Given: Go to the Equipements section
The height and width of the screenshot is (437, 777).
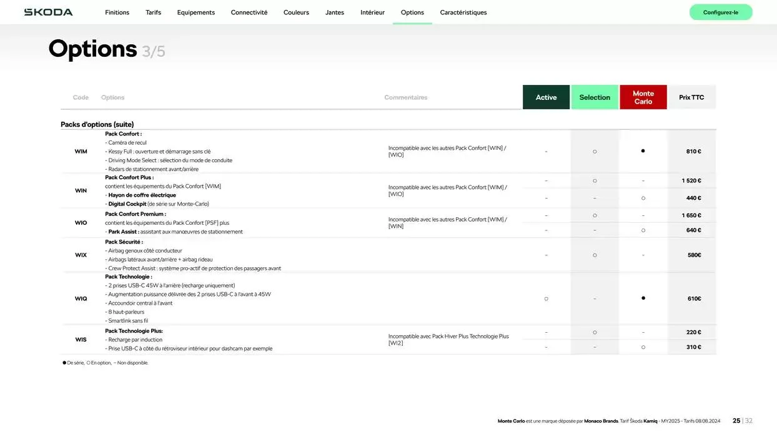Looking at the screenshot, I should point(195,12).
